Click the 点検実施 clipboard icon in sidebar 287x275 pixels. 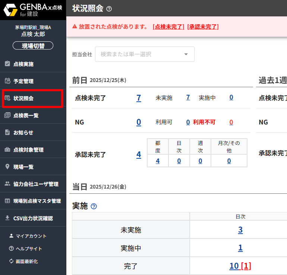click(x=7, y=64)
